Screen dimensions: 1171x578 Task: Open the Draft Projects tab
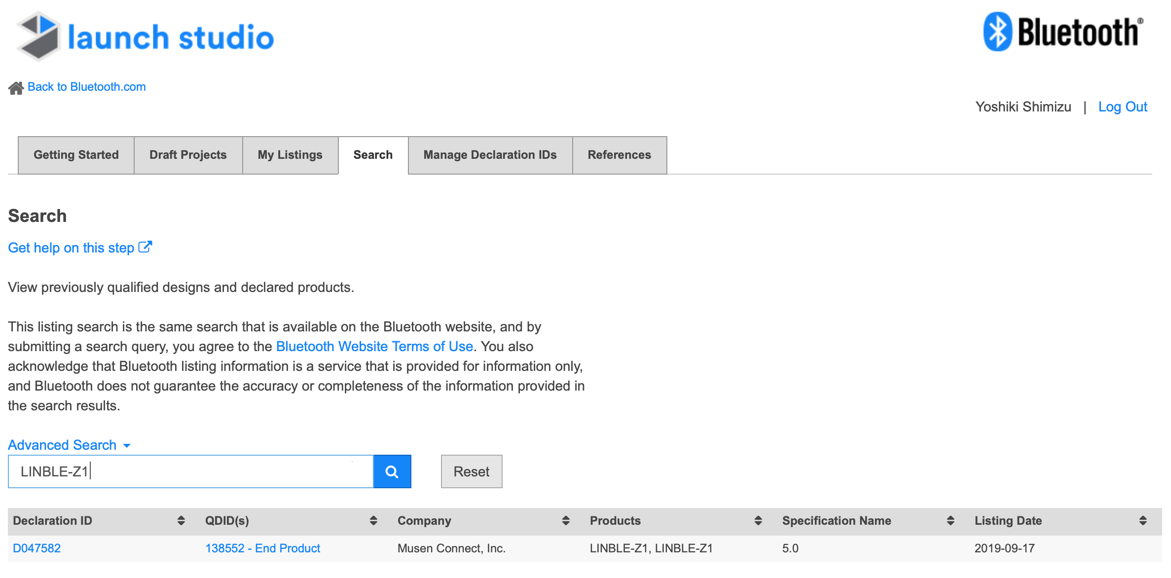(x=188, y=155)
